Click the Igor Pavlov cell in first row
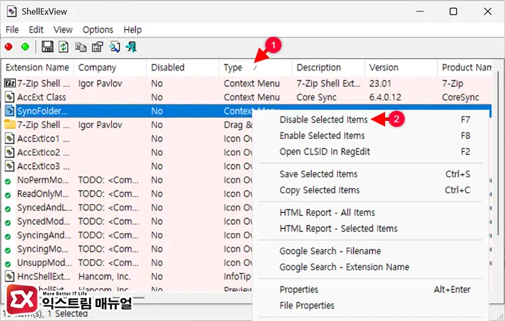 100,83
